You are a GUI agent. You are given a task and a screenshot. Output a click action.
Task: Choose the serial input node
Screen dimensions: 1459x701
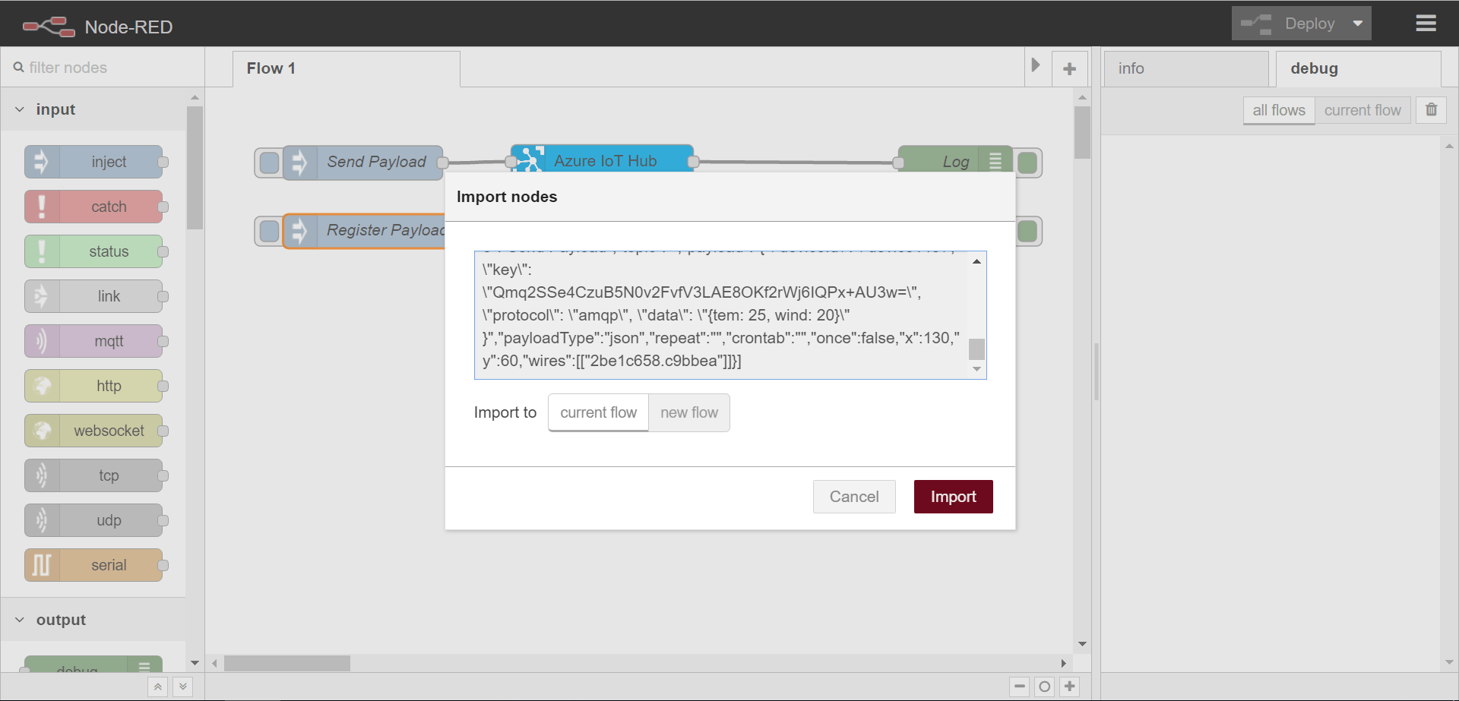(94, 564)
